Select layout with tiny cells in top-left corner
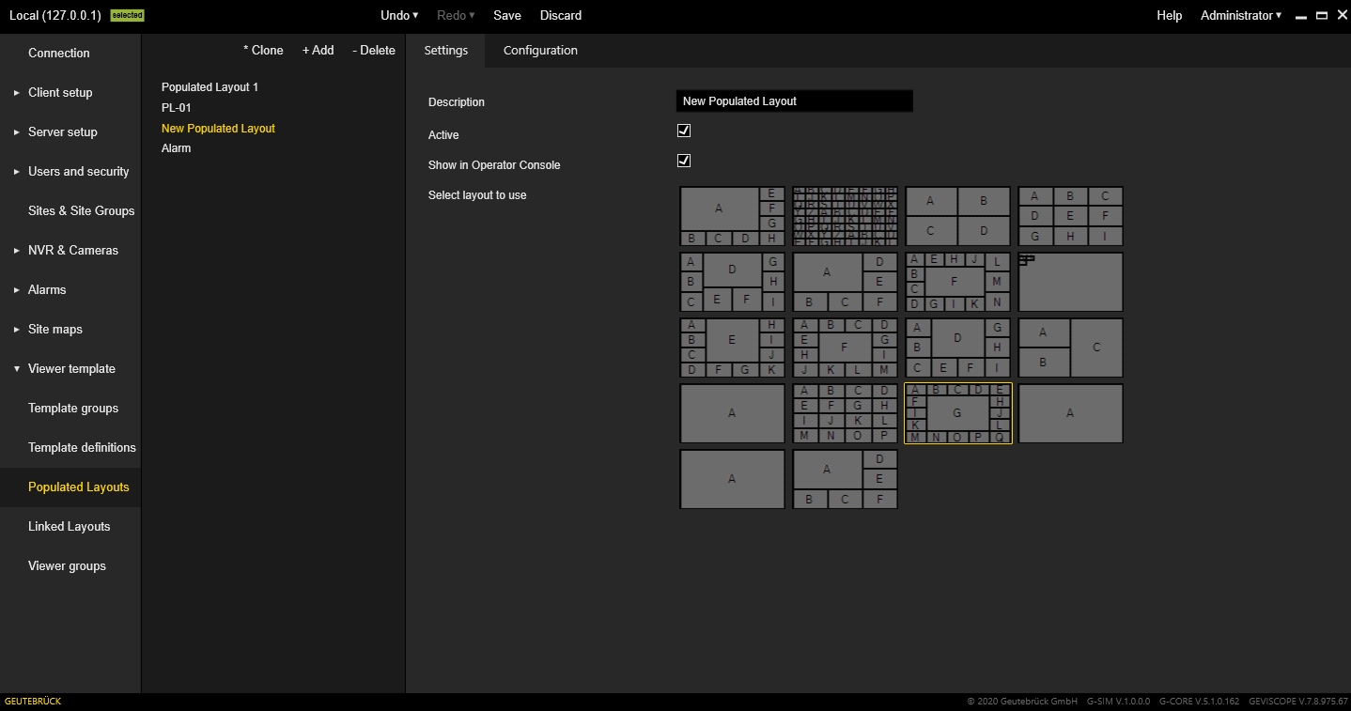The height and width of the screenshot is (711, 1351). tap(1070, 282)
